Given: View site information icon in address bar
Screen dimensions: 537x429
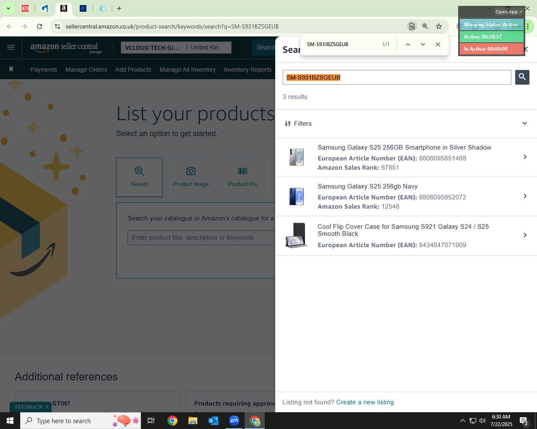Looking at the screenshot, I should [57, 26].
